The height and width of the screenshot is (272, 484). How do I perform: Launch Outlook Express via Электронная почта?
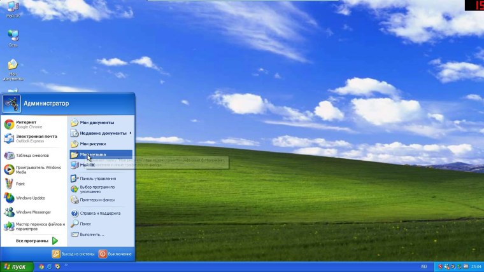pyautogui.click(x=34, y=139)
